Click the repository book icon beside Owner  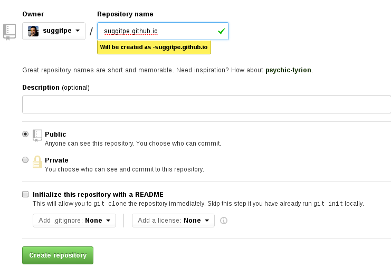pos(9,31)
